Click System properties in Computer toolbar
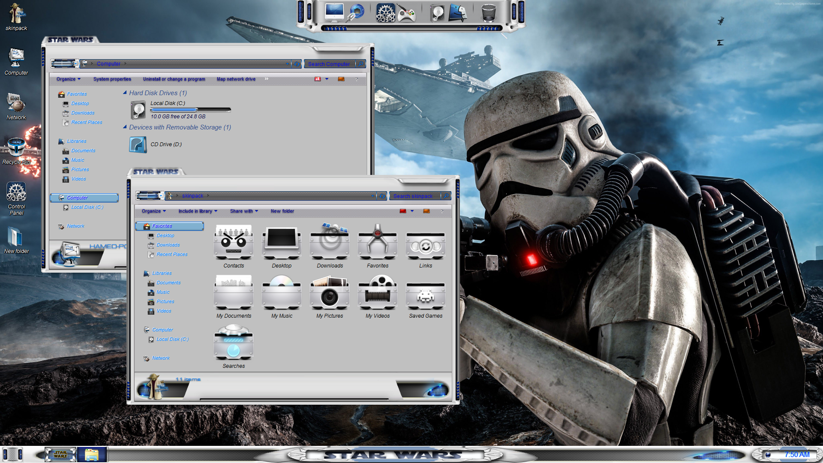 (112, 79)
